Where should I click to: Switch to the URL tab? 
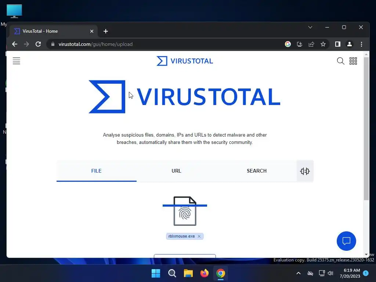pos(177,171)
